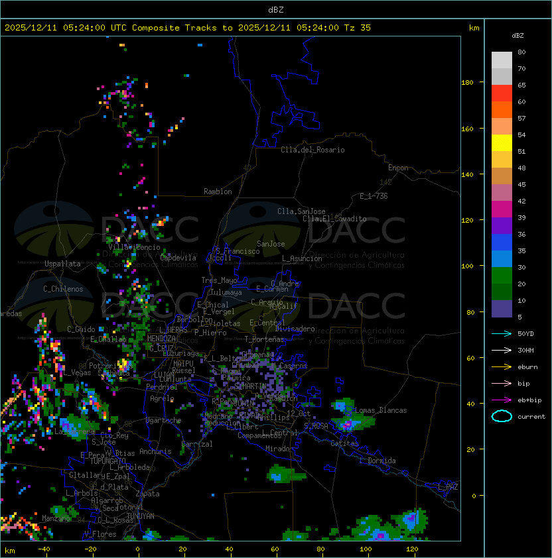Image resolution: width=552 pixels, height=558 pixels.
Task: Click the eb+bip text label in legend
Action: 529,400
